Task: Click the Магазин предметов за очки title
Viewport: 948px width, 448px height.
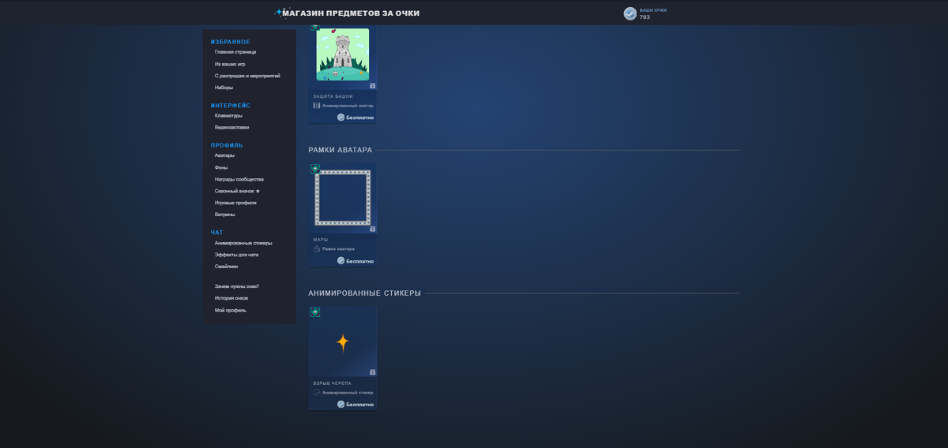Action: coord(351,13)
